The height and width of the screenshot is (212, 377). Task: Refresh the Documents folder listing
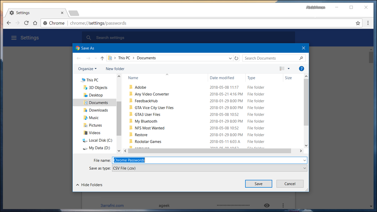point(236,58)
